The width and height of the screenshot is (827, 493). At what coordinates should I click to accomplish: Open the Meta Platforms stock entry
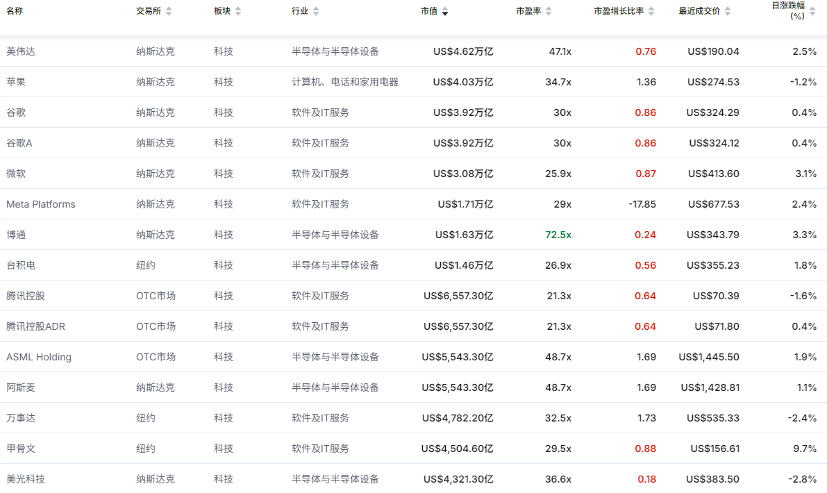pos(41,204)
